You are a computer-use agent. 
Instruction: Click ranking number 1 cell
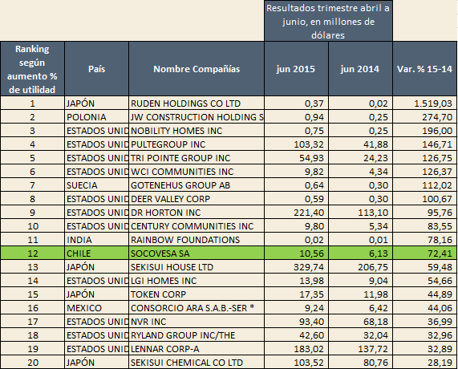tap(32, 103)
